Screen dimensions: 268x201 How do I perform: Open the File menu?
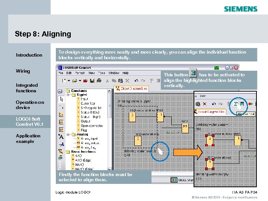(61, 73)
